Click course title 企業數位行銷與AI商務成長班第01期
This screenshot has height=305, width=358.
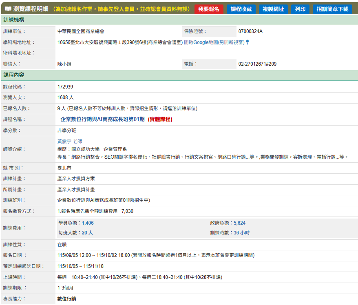tap(102, 119)
